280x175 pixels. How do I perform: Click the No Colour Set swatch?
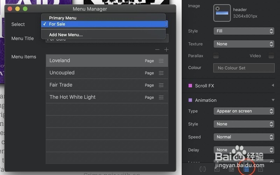(244, 68)
